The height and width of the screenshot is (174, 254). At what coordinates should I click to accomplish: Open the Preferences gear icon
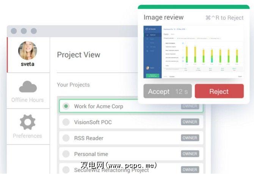click(28, 122)
